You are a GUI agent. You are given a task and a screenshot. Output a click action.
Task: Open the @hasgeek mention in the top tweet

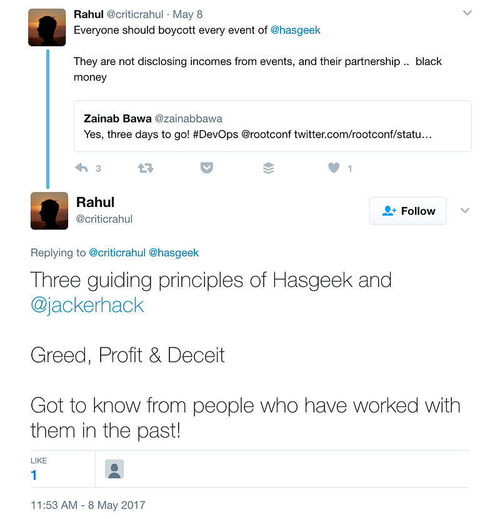click(296, 30)
